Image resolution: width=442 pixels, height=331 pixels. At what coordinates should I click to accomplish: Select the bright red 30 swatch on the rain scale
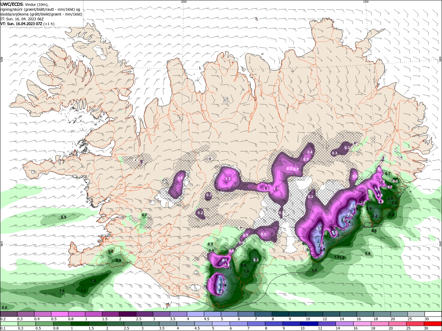point(433,324)
